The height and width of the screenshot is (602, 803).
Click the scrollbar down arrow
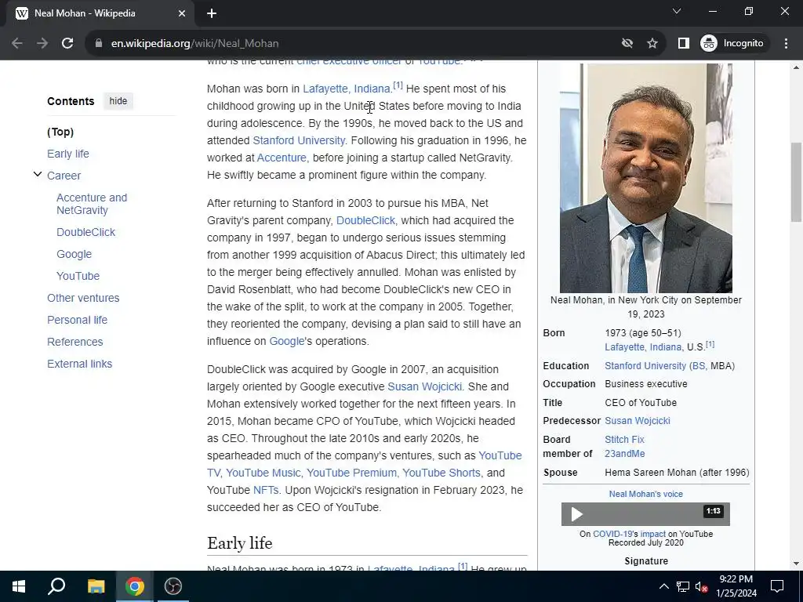796,564
